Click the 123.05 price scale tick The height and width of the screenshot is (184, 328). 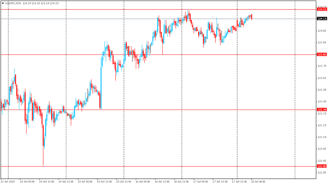pos(322,149)
